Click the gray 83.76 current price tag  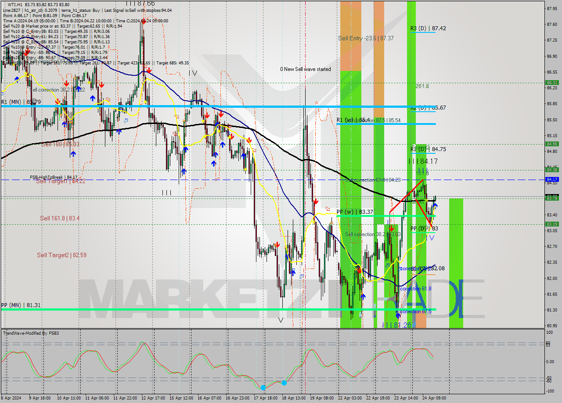pyautogui.click(x=552, y=198)
